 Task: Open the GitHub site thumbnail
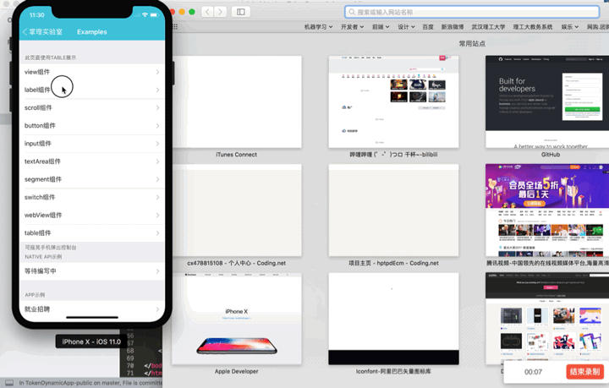tap(547, 101)
